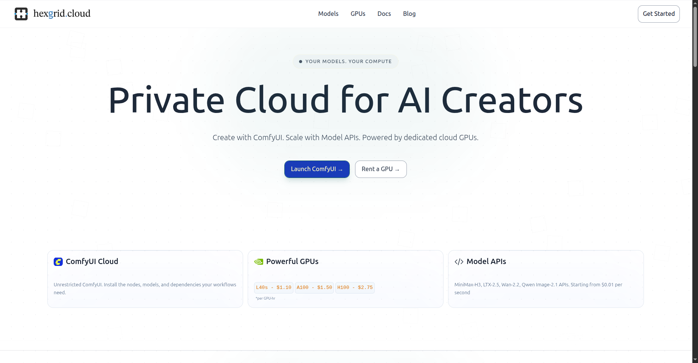Click the 'YOUR MODELS. YOUR COMPUTE' badge
The width and height of the screenshot is (698, 363).
pyautogui.click(x=346, y=62)
